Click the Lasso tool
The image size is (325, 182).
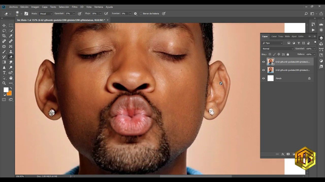pyautogui.click(x=4, y=31)
